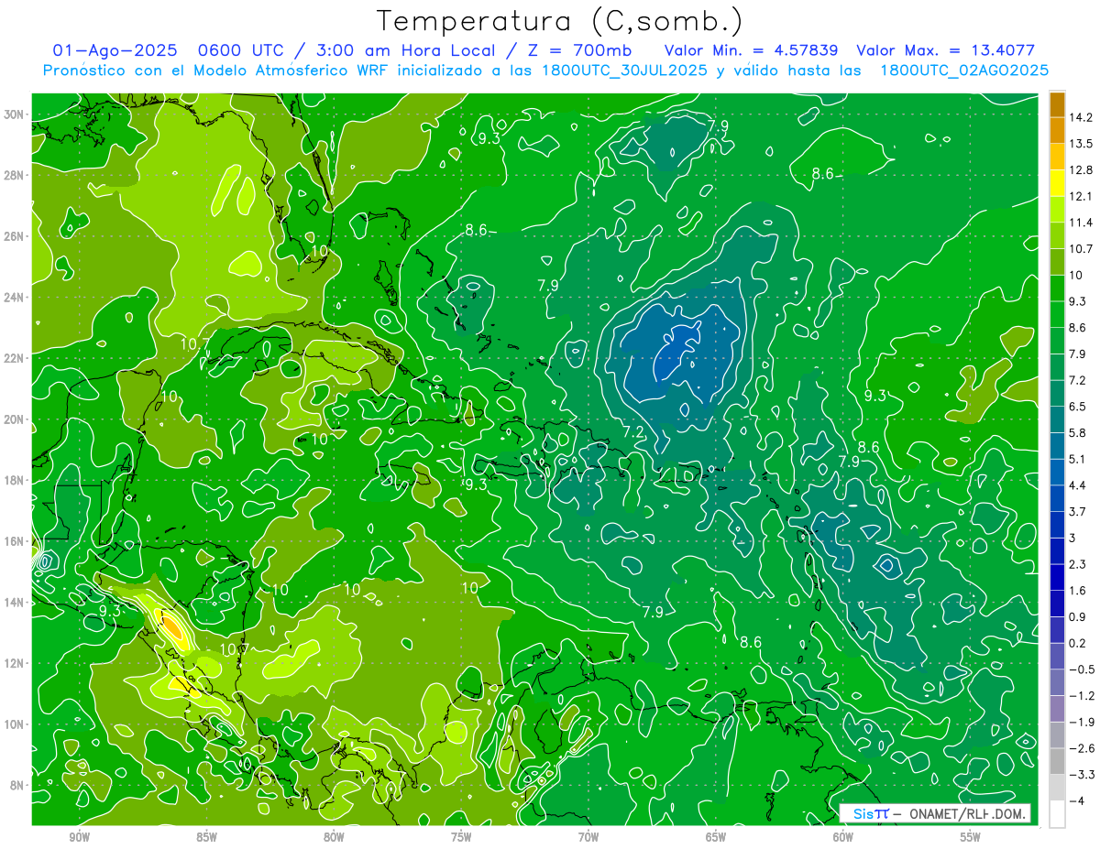Image resolution: width=1100 pixels, height=849 pixels.
Task: Click the '14N' latitude axis label
Action: (x=15, y=602)
